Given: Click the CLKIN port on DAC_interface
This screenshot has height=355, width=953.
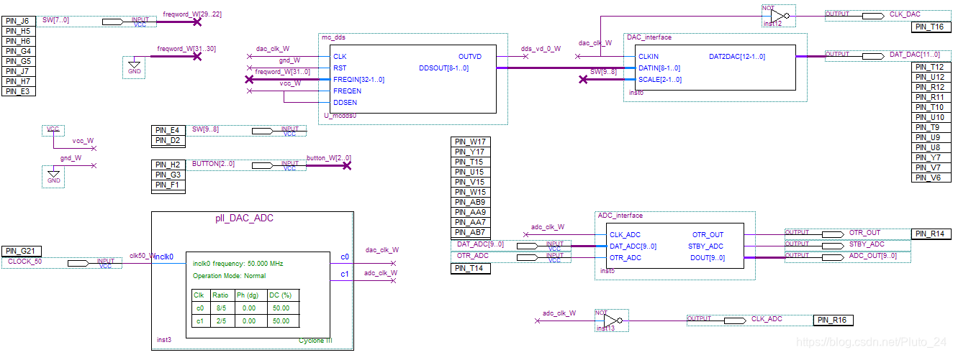Looking at the screenshot, I should (649, 57).
